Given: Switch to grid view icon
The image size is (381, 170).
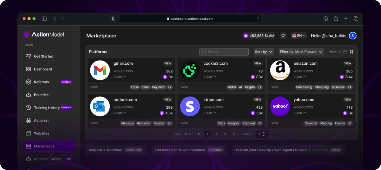Looking at the screenshot, I should (351, 52).
